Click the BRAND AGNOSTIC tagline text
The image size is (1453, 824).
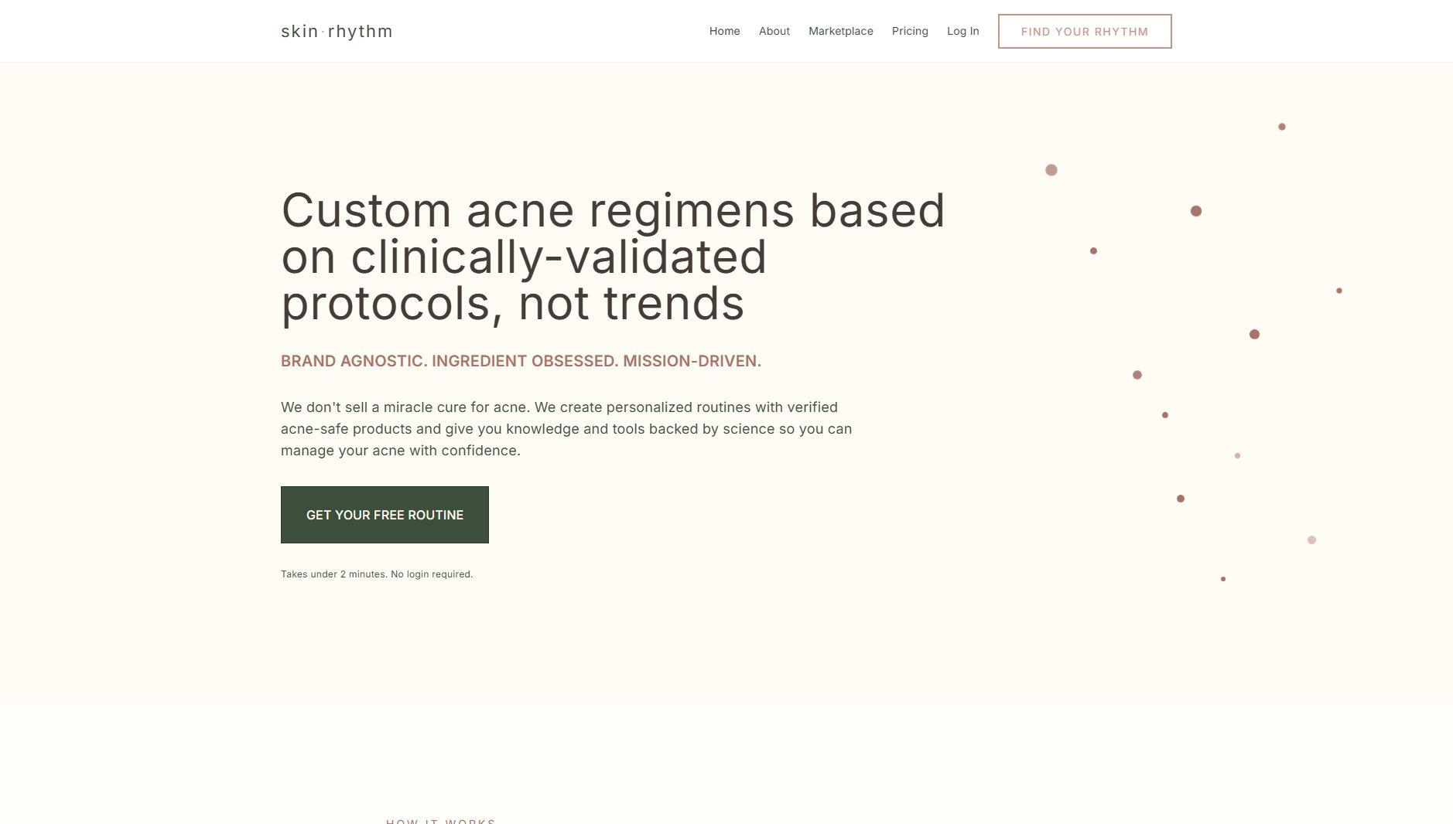521,360
